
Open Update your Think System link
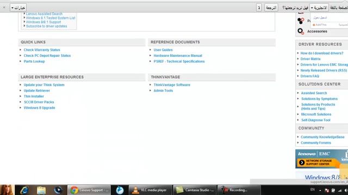coord(44,85)
